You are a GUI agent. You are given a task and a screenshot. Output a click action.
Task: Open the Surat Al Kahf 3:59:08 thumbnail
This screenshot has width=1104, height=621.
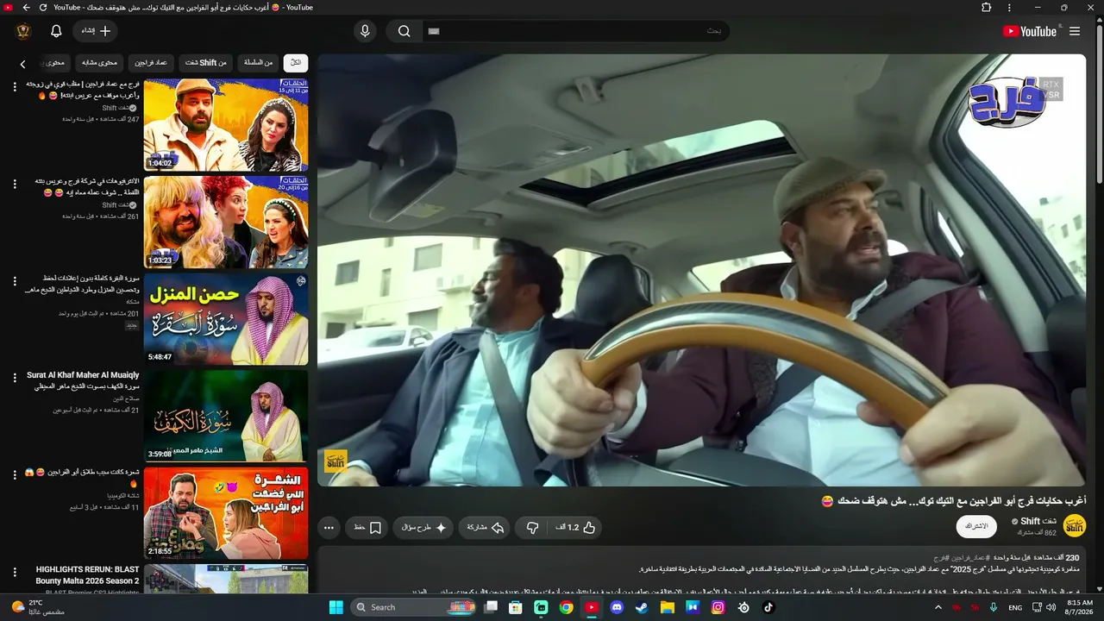coord(226,417)
